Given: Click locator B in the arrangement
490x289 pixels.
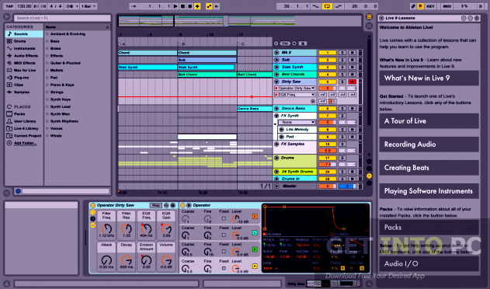Looking at the screenshot, I should coord(182,44).
